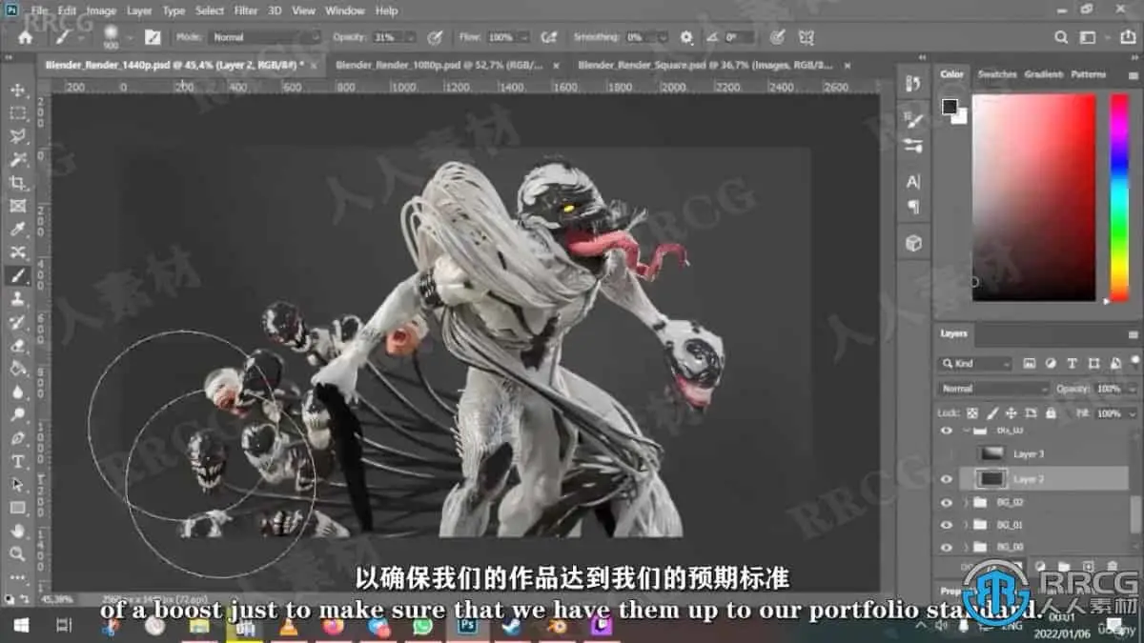Click the rainbow hue slider strip
Screen dimensions: 1144x643
[x=1119, y=197]
